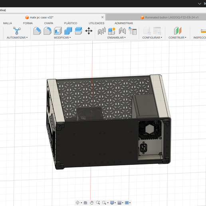The image size is (206, 206).
Task: Expand the Orbit type dropdown arrow
Action: click(x=81, y=203)
